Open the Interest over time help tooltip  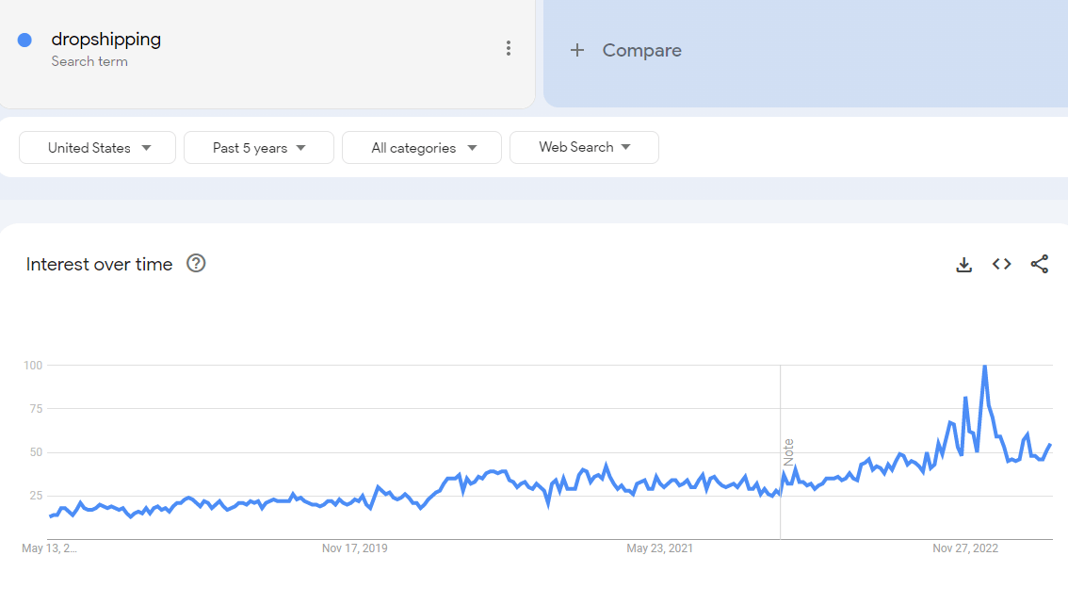(196, 264)
